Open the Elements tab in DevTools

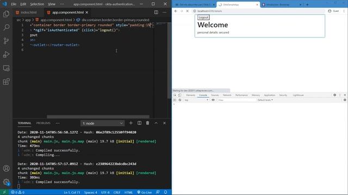[191, 95]
